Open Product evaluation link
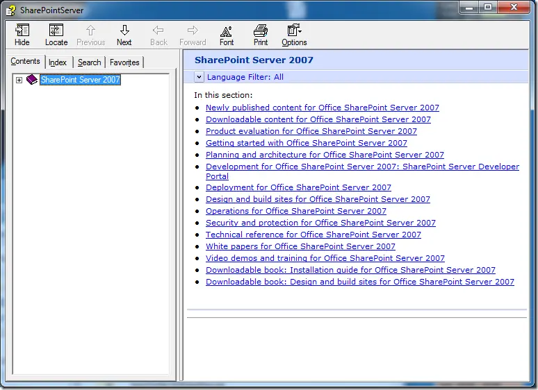The width and height of the screenshot is (538, 390). (x=311, y=131)
